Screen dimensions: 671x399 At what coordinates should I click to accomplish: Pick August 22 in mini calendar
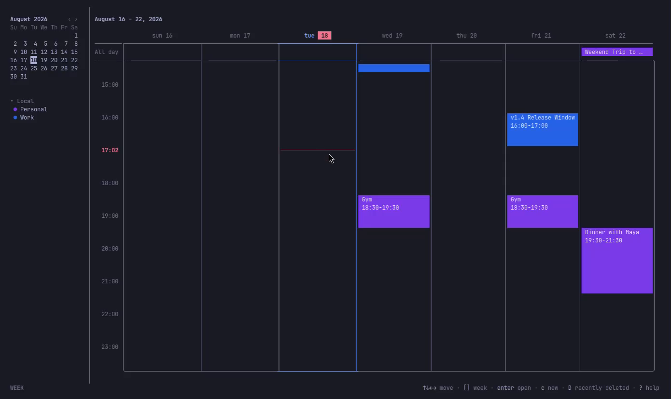[74, 60]
